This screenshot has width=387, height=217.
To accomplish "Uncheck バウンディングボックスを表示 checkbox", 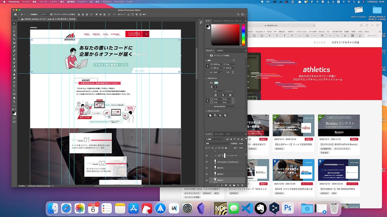I will click(52, 14).
